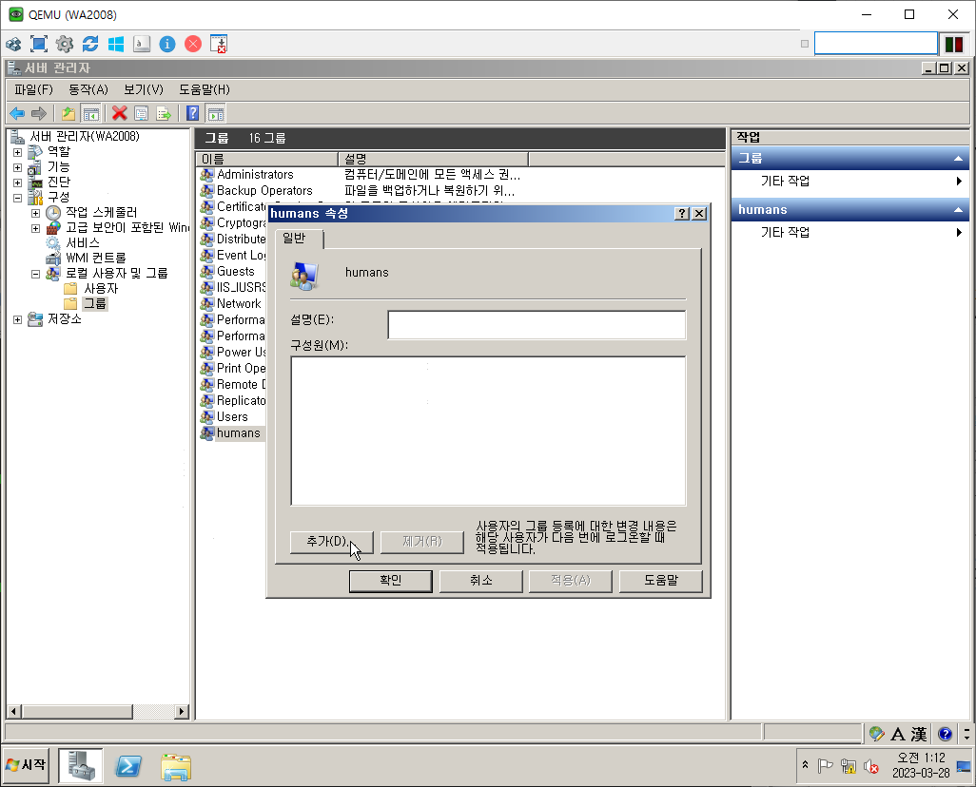Open QEMU settings gear icon
The width and height of the screenshot is (976, 787).
tap(65, 44)
